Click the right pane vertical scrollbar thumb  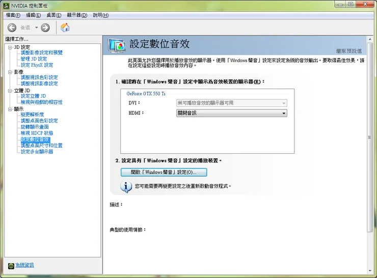370,137
